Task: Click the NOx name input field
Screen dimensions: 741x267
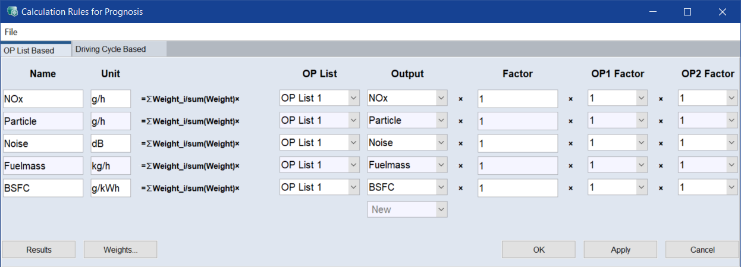Action: click(x=43, y=99)
